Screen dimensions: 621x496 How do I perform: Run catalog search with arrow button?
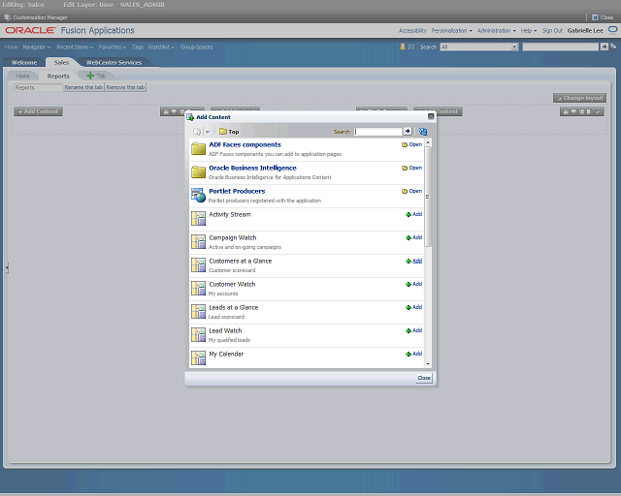click(x=408, y=132)
